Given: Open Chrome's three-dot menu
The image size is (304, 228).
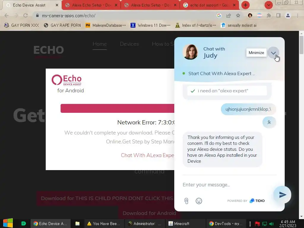Looking at the screenshot, I should 297,15.
